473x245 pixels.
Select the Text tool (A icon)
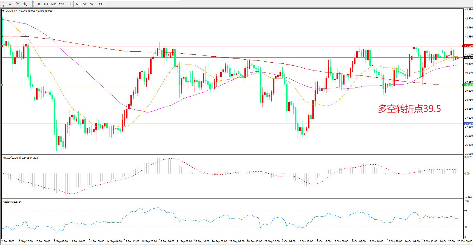tap(10, 4)
